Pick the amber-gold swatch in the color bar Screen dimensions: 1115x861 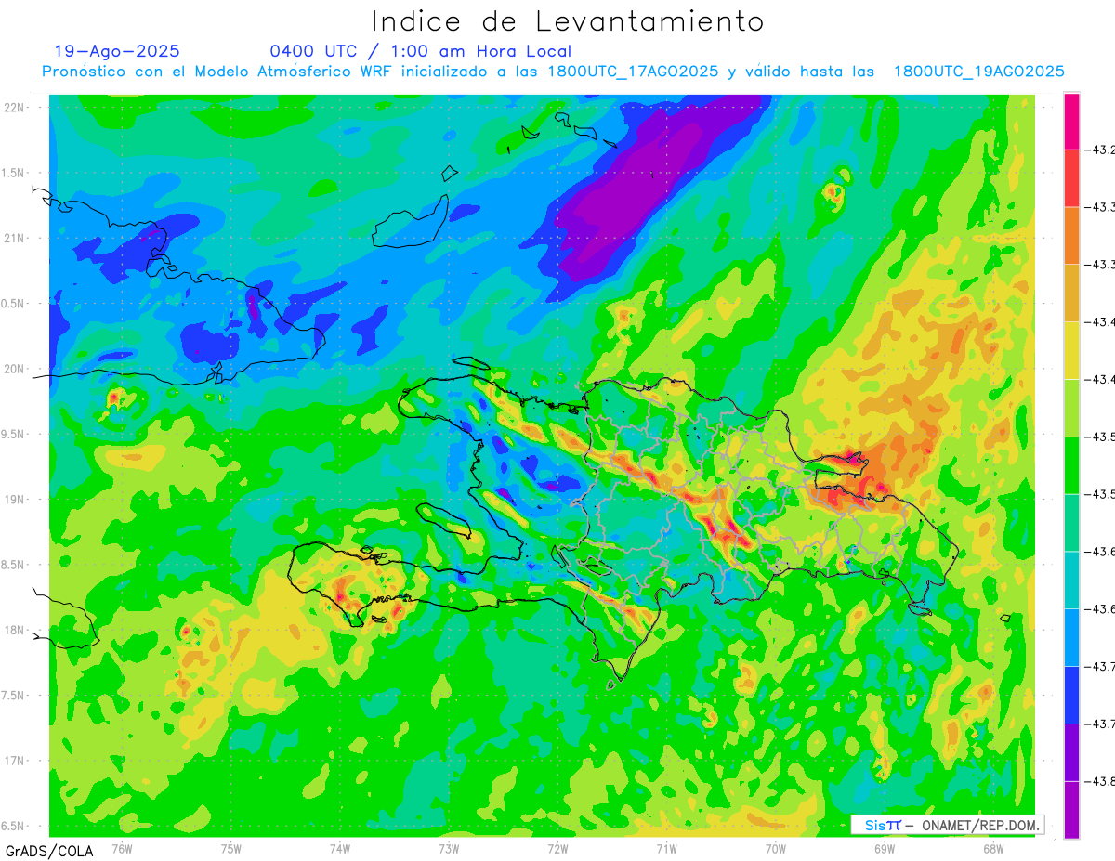click(1071, 294)
